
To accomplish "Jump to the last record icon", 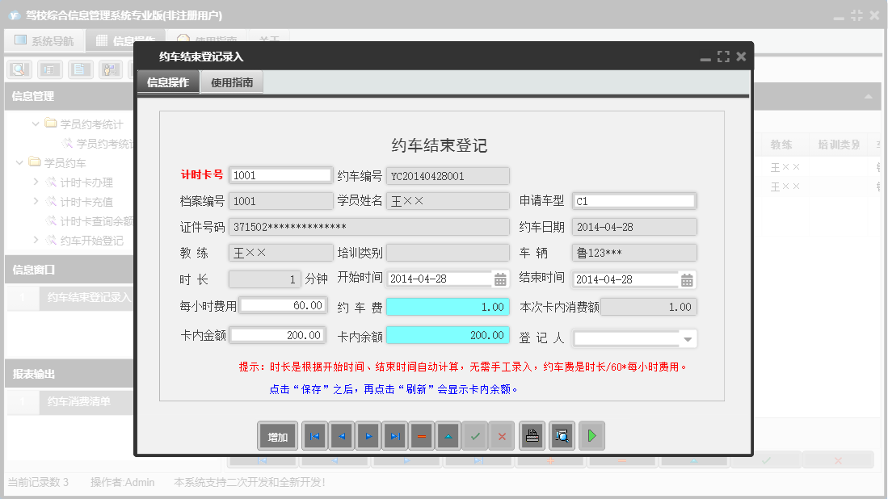I will click(x=396, y=435).
